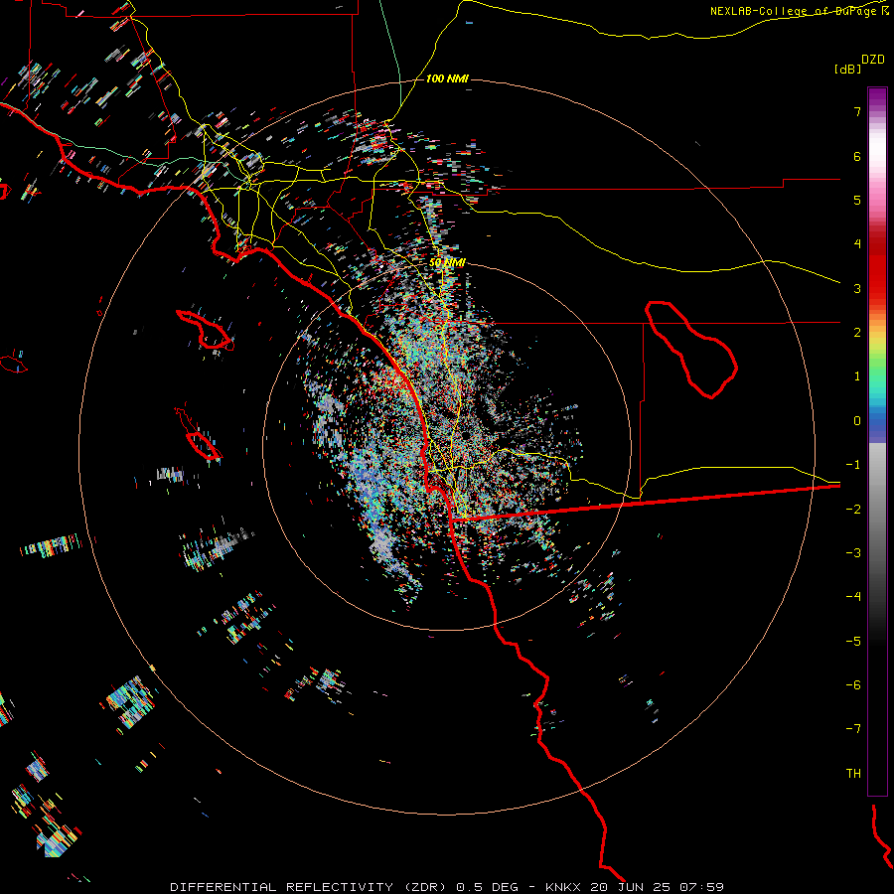Click the DIFFERENTIAL REFLECTIVITY (ZDR) caption text
The height and width of the screenshot is (894, 894).
coord(308,887)
